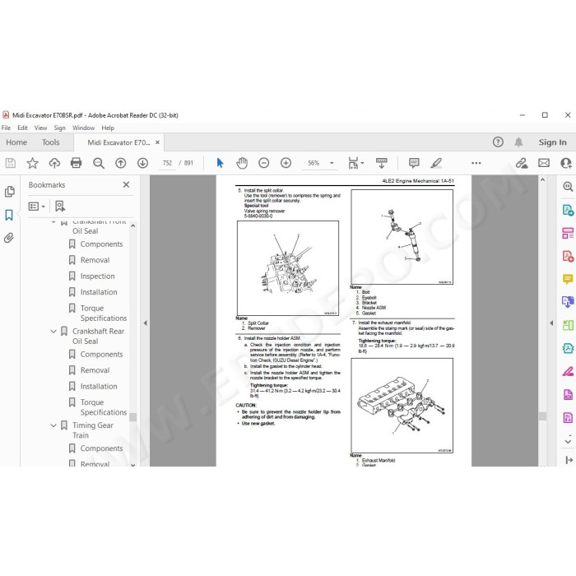The height and width of the screenshot is (576, 576).
Task: Enable scrolling mode keyboard icon
Action: pos(381,163)
